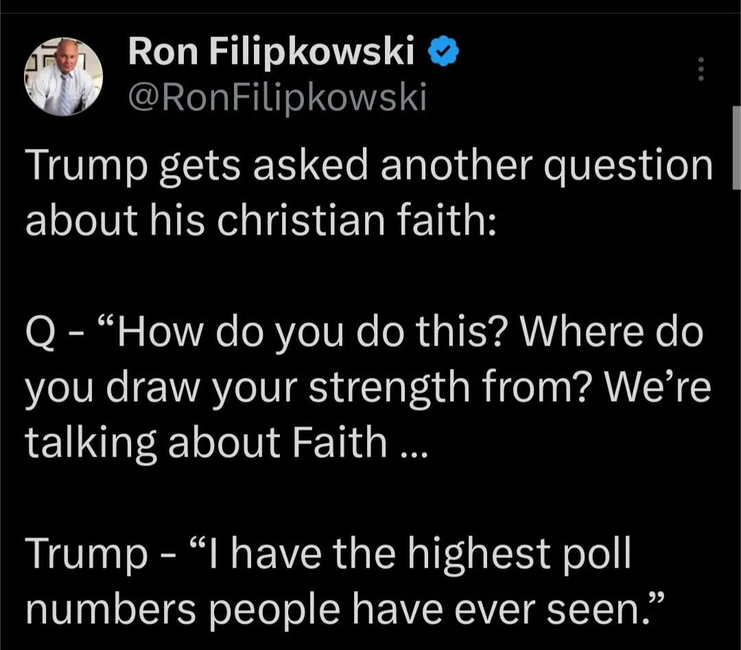Open the three-dot more options menu

(x=701, y=69)
